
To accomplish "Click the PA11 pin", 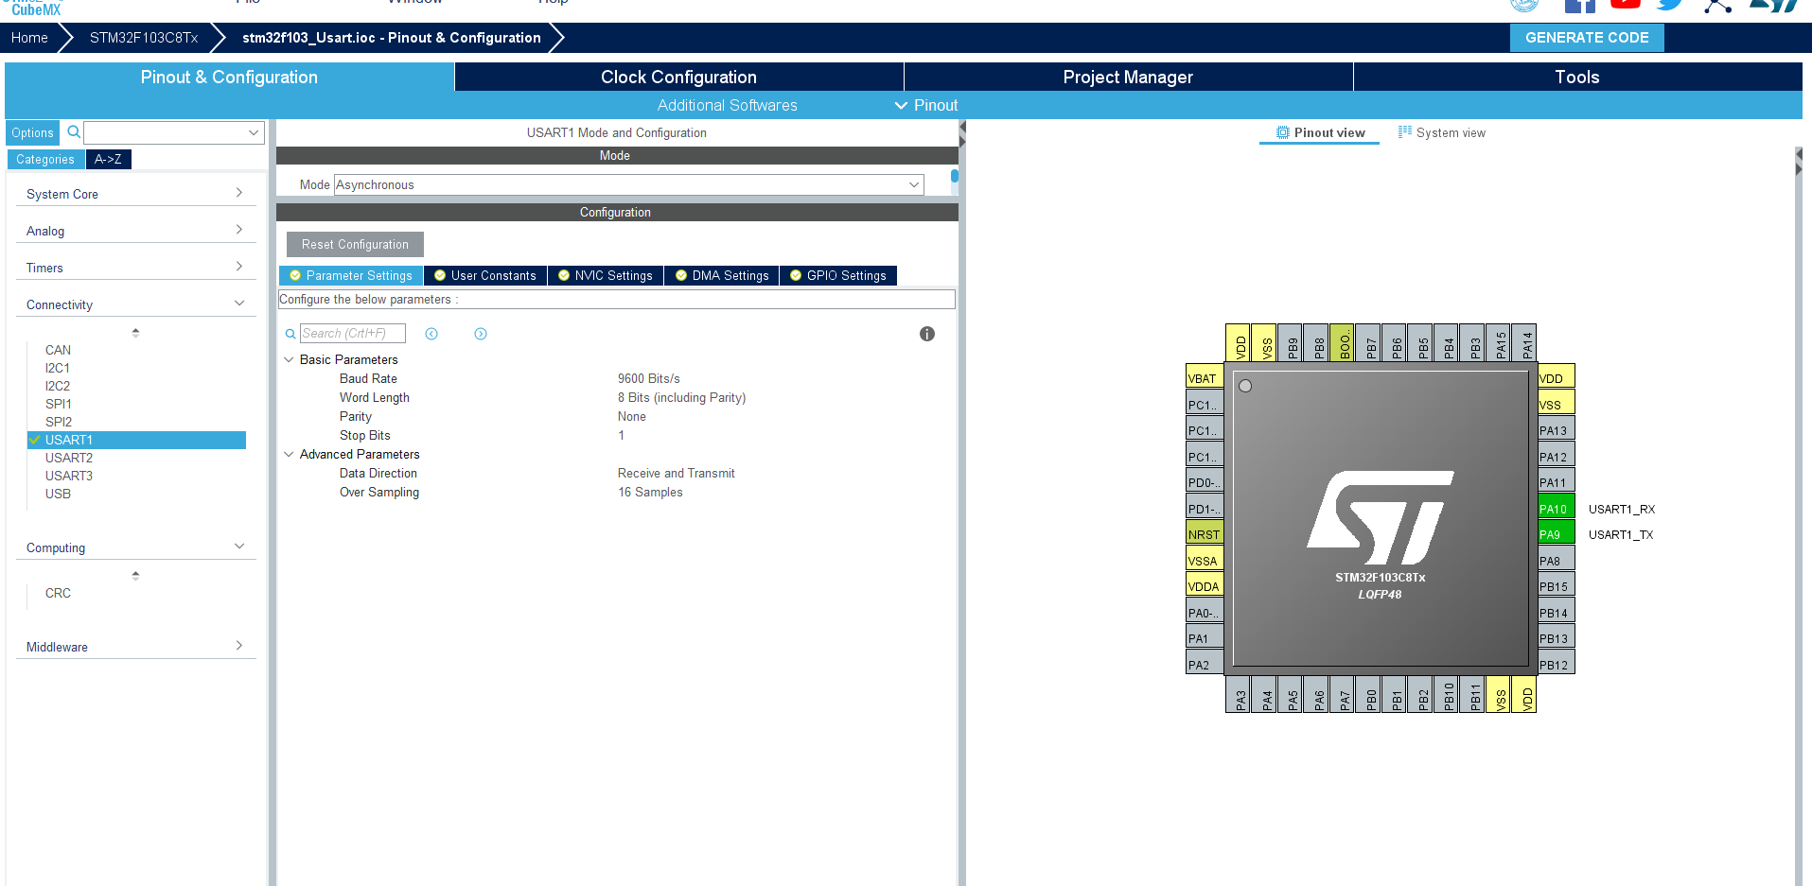I will [1556, 482].
